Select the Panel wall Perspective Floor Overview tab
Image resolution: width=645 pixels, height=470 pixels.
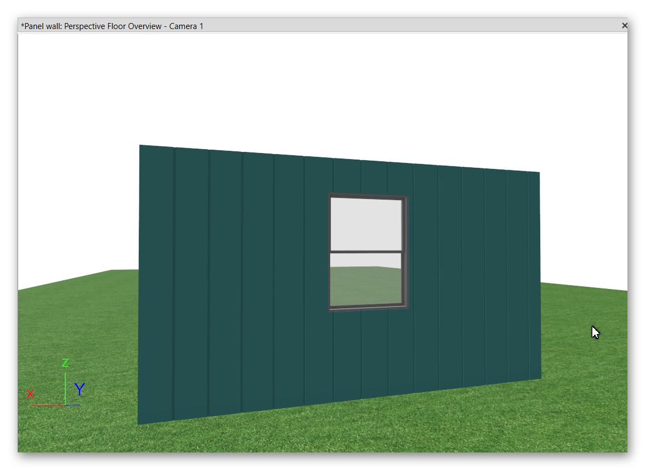pyautogui.click(x=112, y=26)
